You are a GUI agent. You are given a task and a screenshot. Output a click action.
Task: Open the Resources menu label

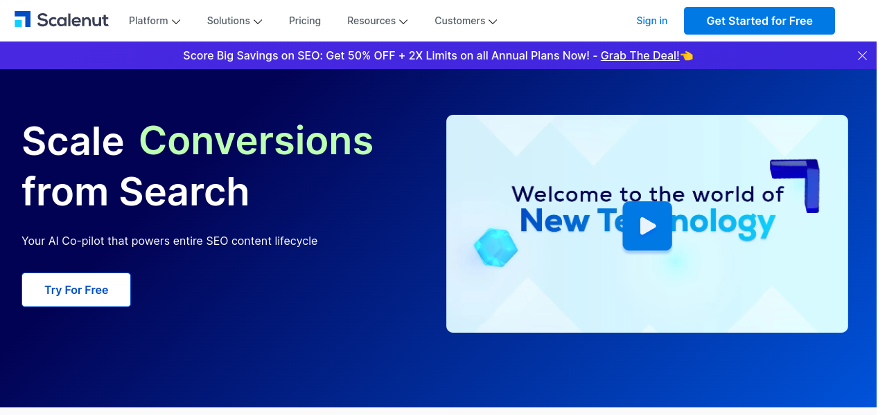(371, 21)
